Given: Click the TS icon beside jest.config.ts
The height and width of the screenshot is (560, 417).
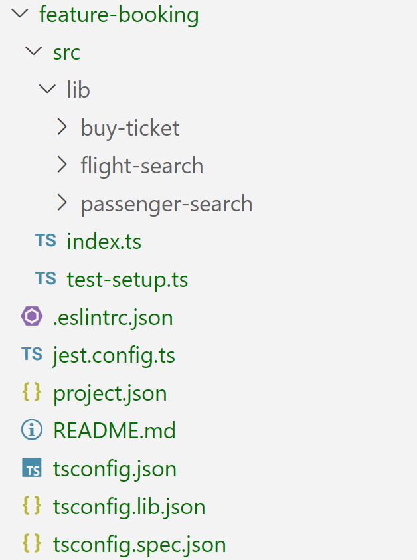Looking at the screenshot, I should coord(32,354).
